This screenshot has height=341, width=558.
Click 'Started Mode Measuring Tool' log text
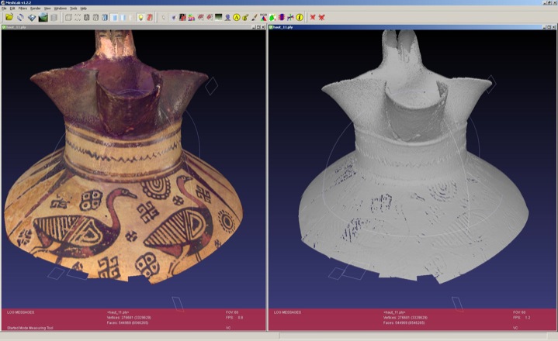30,328
